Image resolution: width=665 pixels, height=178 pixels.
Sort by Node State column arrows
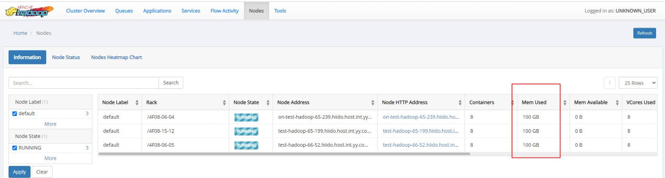(x=268, y=103)
